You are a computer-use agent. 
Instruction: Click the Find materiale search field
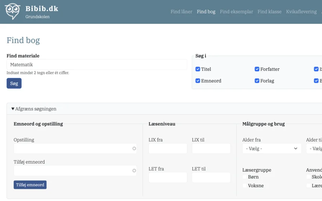97,65
